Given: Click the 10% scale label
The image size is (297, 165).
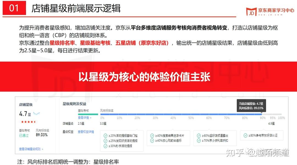Looking at the screenshot, I should [119, 118].
